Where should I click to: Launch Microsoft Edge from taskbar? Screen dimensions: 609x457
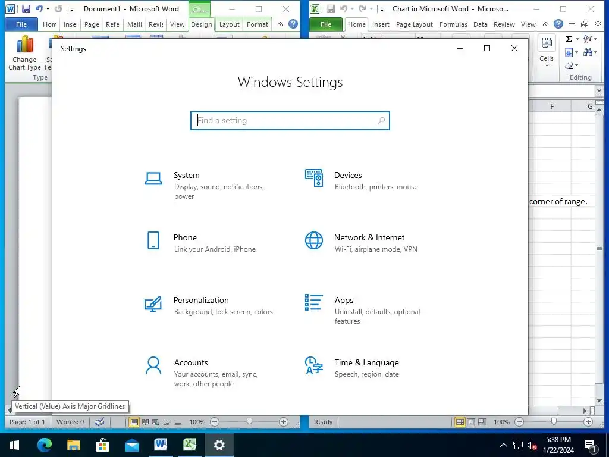(44, 445)
